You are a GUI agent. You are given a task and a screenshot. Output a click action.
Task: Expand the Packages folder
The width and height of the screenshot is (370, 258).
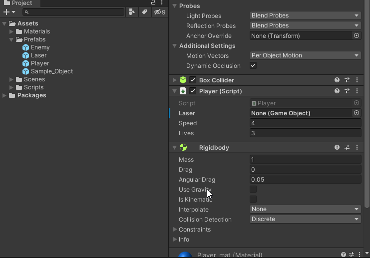tap(4, 95)
